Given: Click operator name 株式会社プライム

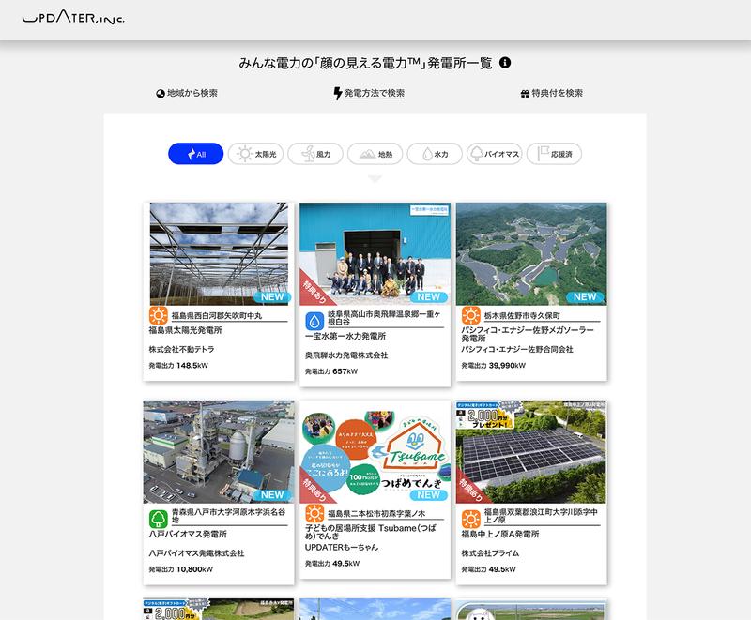Looking at the screenshot, I should pyautogui.click(x=490, y=553).
